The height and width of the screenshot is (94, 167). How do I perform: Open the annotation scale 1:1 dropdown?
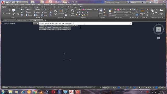(143, 87)
